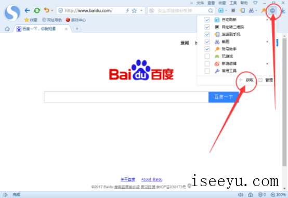Open the 收藏 menu
The image size is (288, 198).
coord(222,3)
